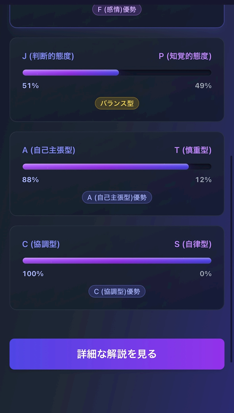Open the 詳細な解説を見る button

(117, 354)
